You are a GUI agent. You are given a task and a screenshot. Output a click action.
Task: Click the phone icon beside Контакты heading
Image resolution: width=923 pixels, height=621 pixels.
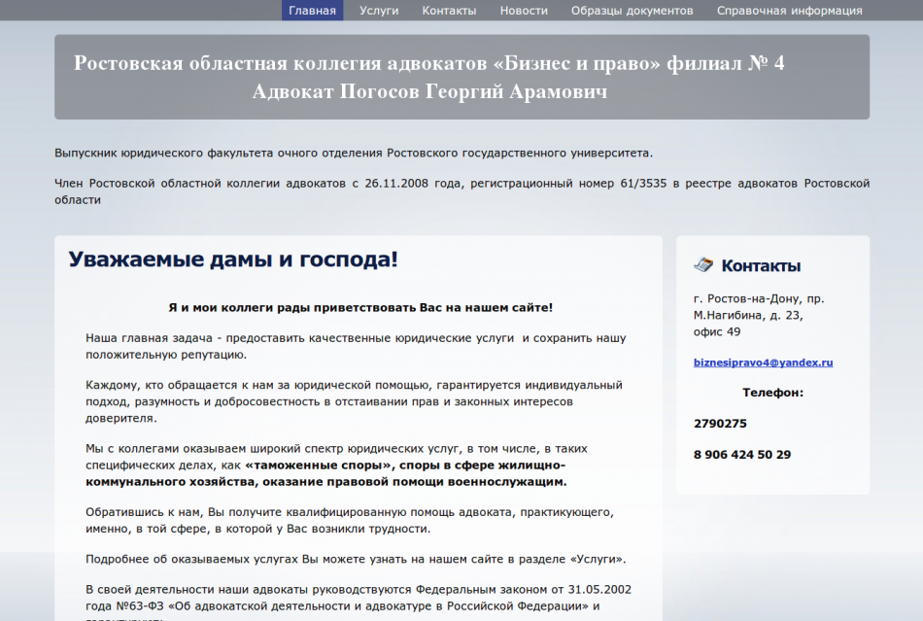coord(702,265)
